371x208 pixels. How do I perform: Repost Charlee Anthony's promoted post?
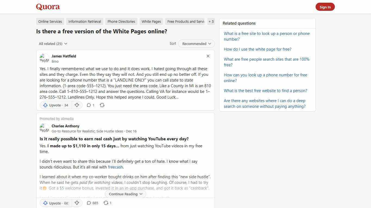[x=107, y=203]
